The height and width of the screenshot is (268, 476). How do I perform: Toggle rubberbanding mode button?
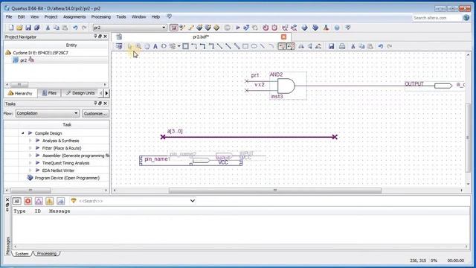coord(282,46)
